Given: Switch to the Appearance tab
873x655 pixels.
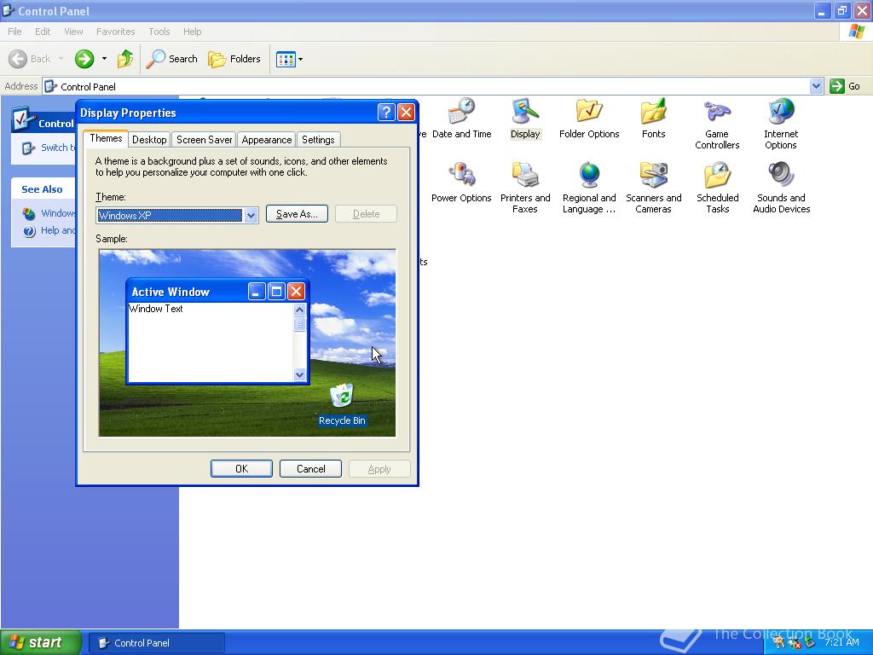Looking at the screenshot, I should [x=267, y=140].
